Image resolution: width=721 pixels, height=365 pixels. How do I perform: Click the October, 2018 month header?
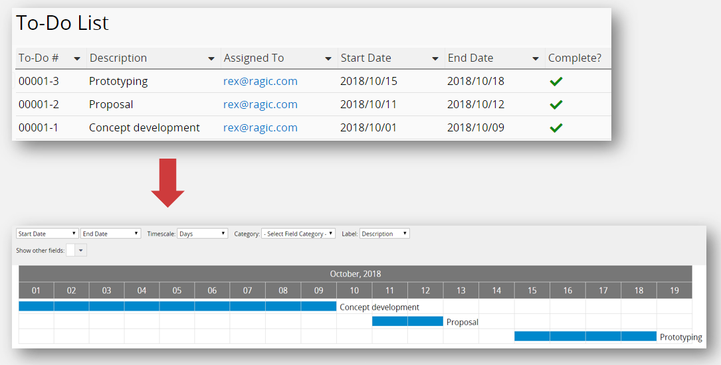click(x=356, y=273)
